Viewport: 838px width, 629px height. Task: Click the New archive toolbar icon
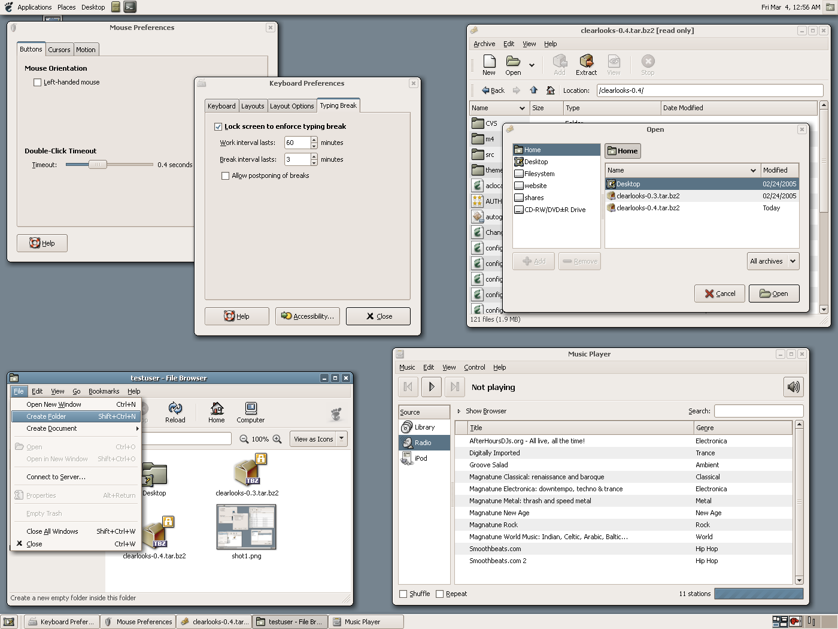489,65
